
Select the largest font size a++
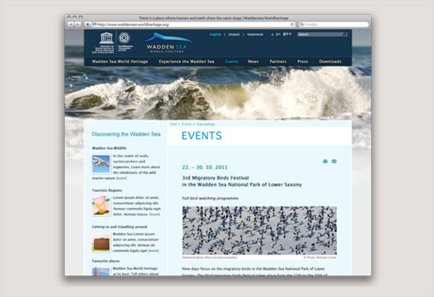coord(287,34)
